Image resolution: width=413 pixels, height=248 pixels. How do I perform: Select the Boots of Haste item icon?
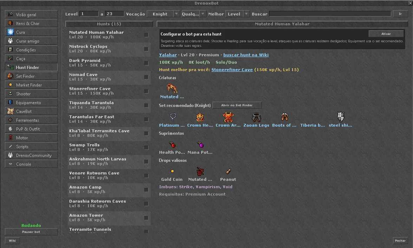click(284, 117)
